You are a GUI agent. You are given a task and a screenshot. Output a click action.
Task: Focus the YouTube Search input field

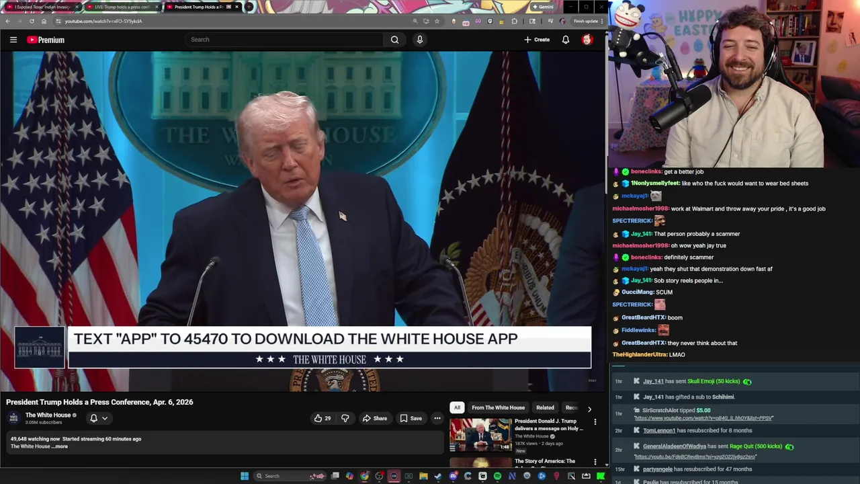coord(286,40)
